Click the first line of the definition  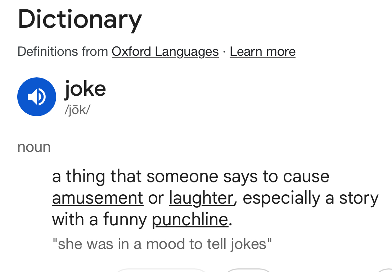191,177
